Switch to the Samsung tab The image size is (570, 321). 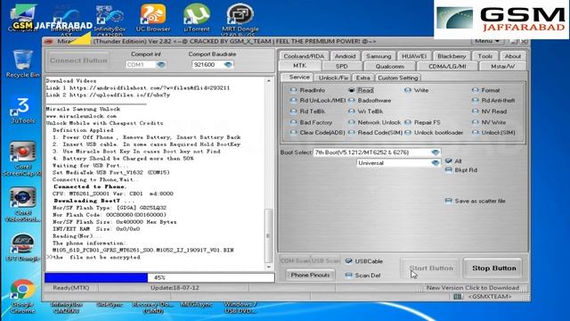tap(379, 56)
